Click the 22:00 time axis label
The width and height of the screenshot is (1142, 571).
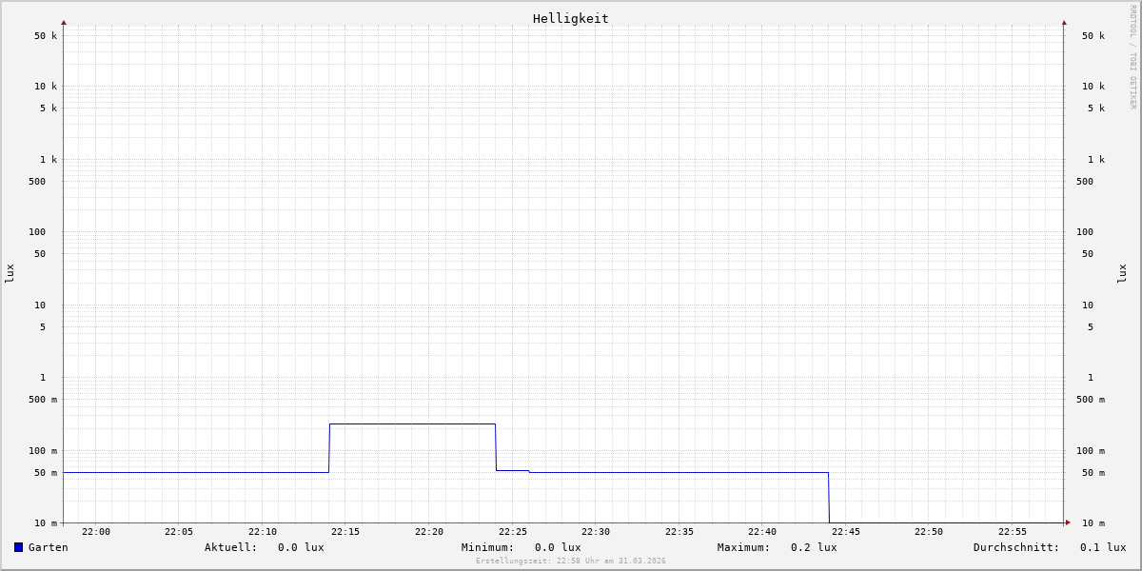(96, 532)
